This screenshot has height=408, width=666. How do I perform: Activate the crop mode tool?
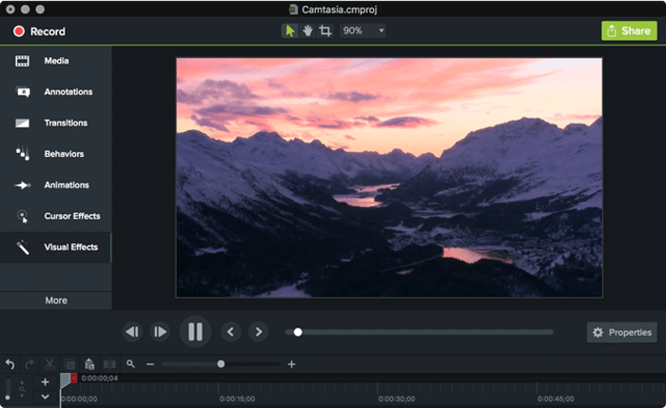(x=325, y=30)
